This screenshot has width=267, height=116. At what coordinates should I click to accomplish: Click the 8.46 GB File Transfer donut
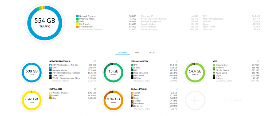coord(32,100)
